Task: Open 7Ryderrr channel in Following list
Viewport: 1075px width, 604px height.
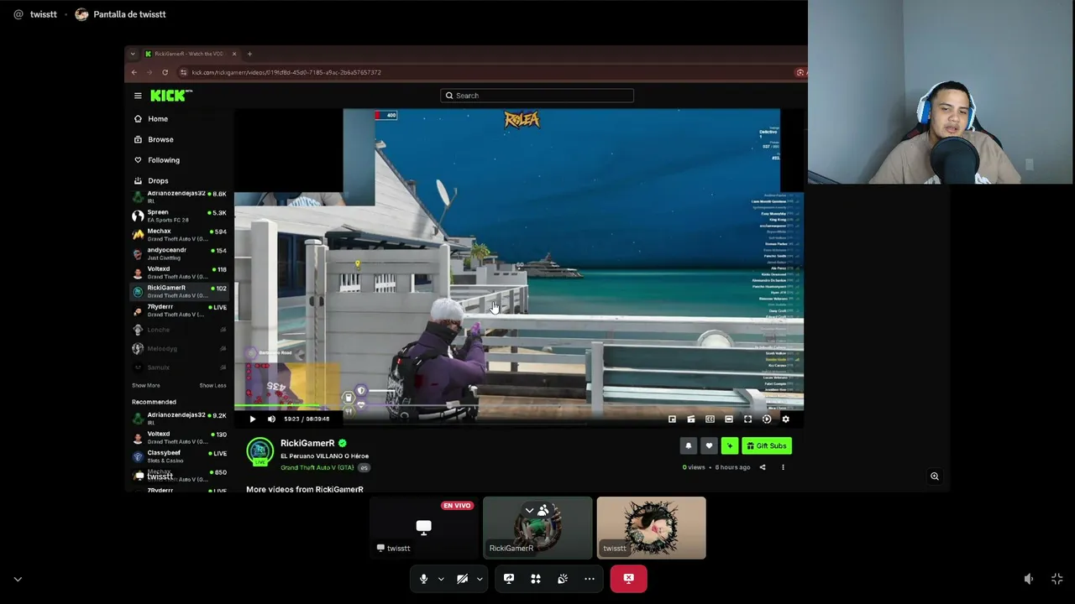Action: (x=180, y=310)
